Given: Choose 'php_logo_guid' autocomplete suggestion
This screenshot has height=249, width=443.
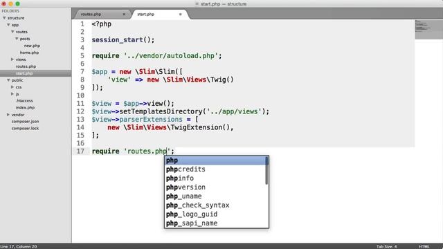Looking at the screenshot, I should click(215, 214).
